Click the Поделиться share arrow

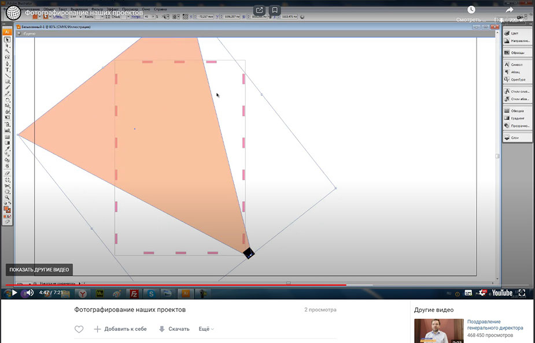point(510,10)
